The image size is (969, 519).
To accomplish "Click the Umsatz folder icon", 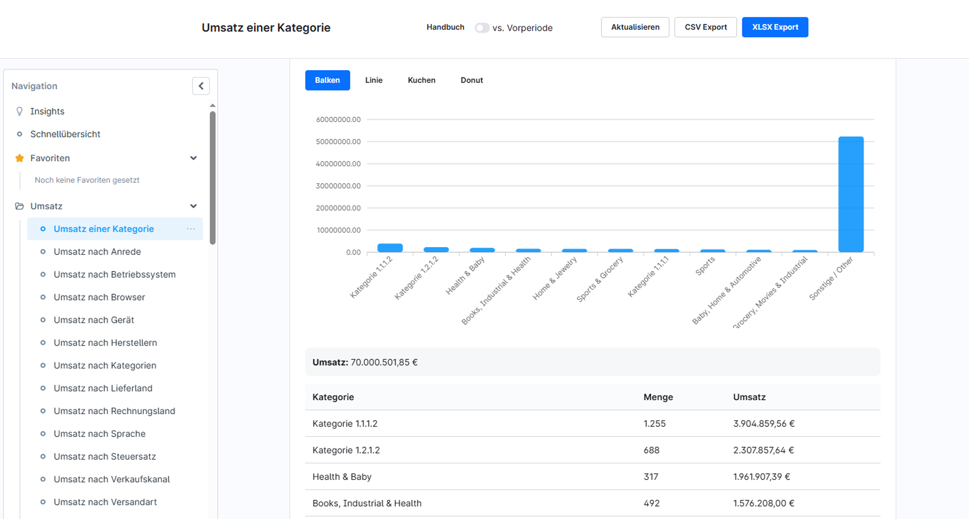I will 19,206.
